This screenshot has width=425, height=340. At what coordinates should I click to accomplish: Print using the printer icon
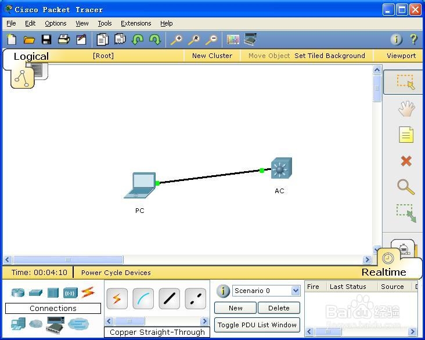[x=64, y=39]
